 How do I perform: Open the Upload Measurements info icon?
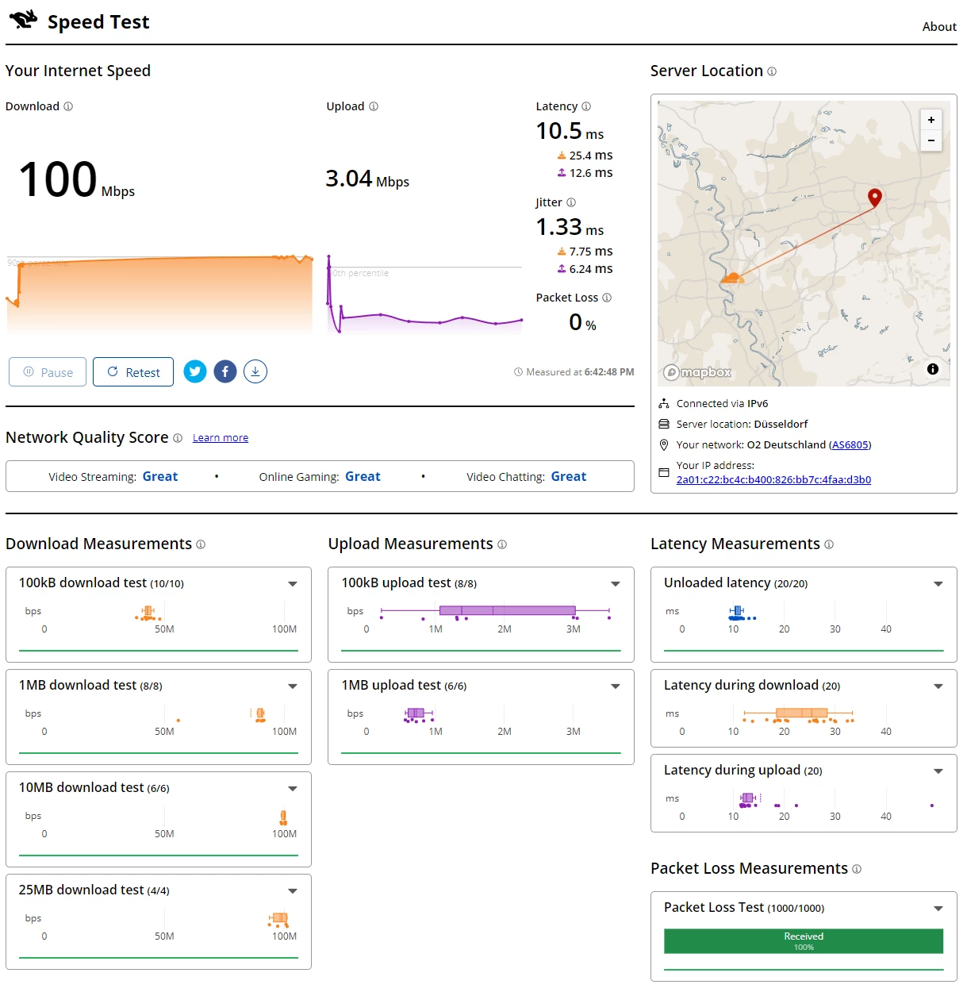(502, 544)
